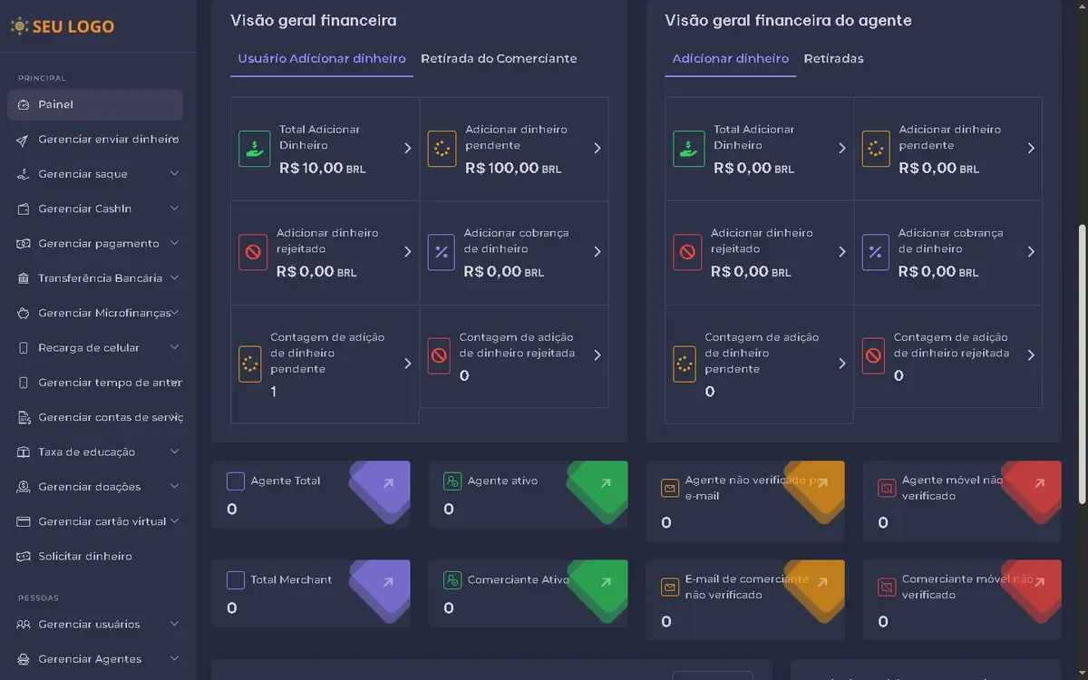This screenshot has width=1088, height=680.
Task: Expand the Taxa de educação section
Action: click(x=174, y=452)
